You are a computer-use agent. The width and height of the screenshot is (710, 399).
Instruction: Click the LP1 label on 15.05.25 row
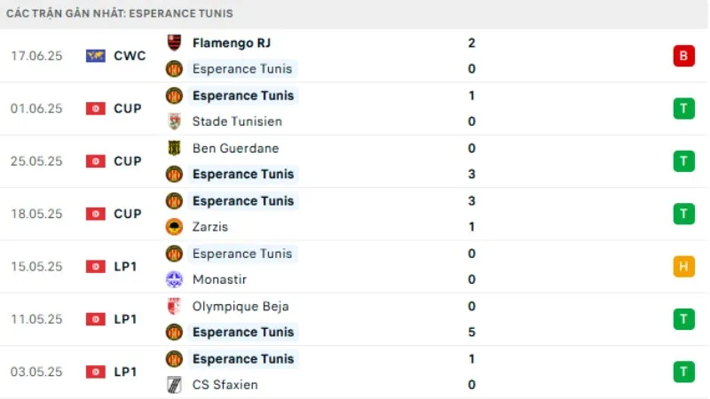click(x=126, y=266)
